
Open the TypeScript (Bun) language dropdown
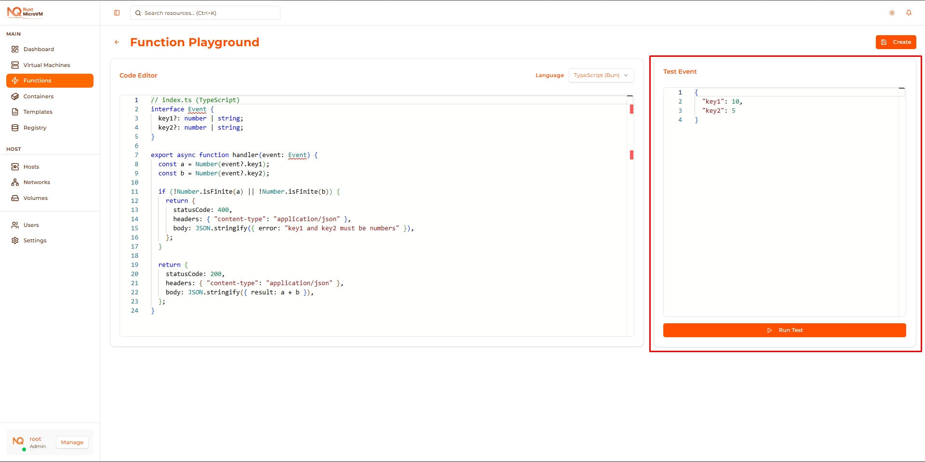(x=601, y=75)
